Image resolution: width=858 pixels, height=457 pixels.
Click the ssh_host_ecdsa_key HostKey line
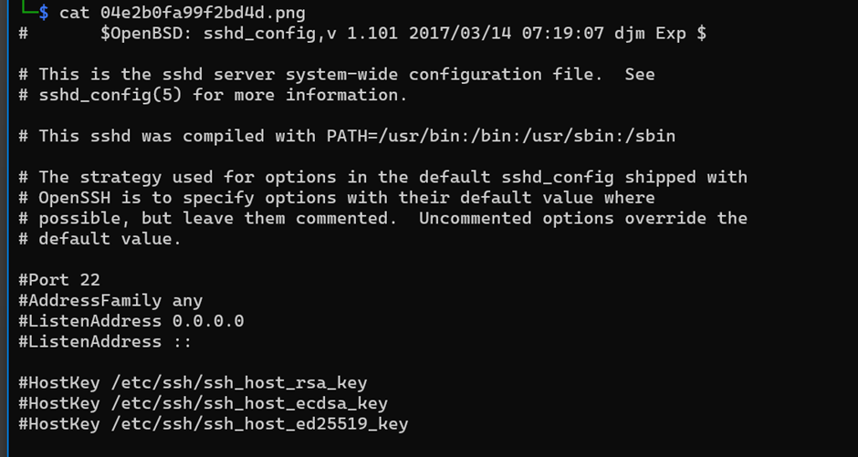click(x=203, y=403)
